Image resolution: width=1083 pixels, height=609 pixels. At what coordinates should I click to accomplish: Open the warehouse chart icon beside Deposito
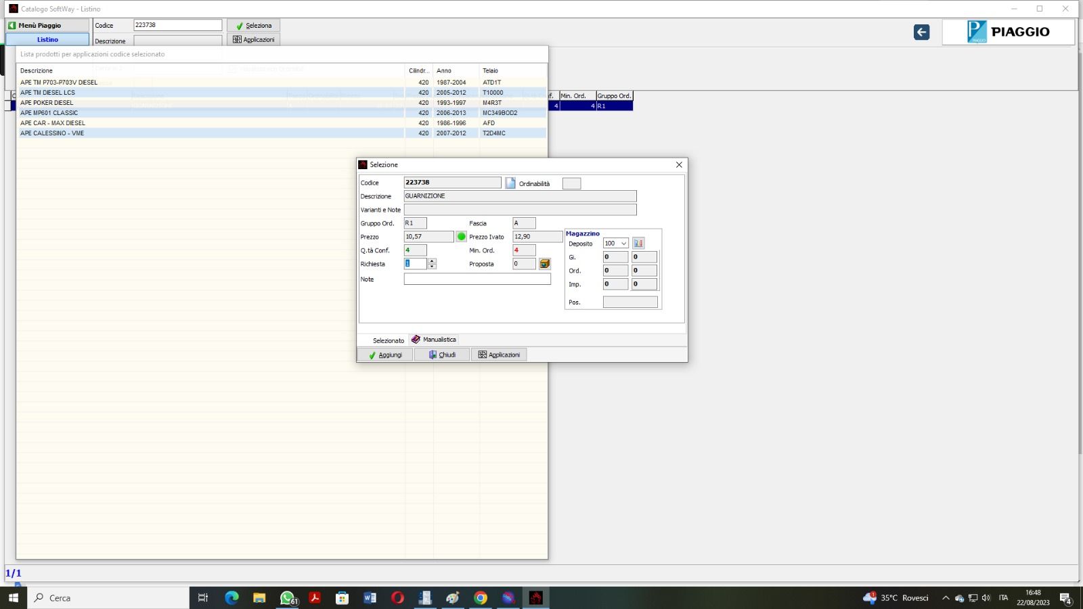(x=638, y=243)
